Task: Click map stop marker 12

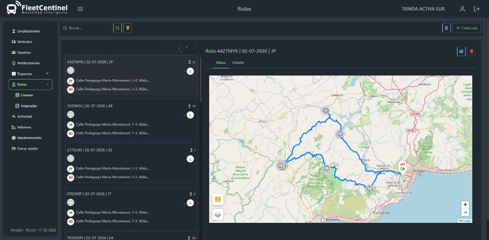Action: [x=369, y=189]
